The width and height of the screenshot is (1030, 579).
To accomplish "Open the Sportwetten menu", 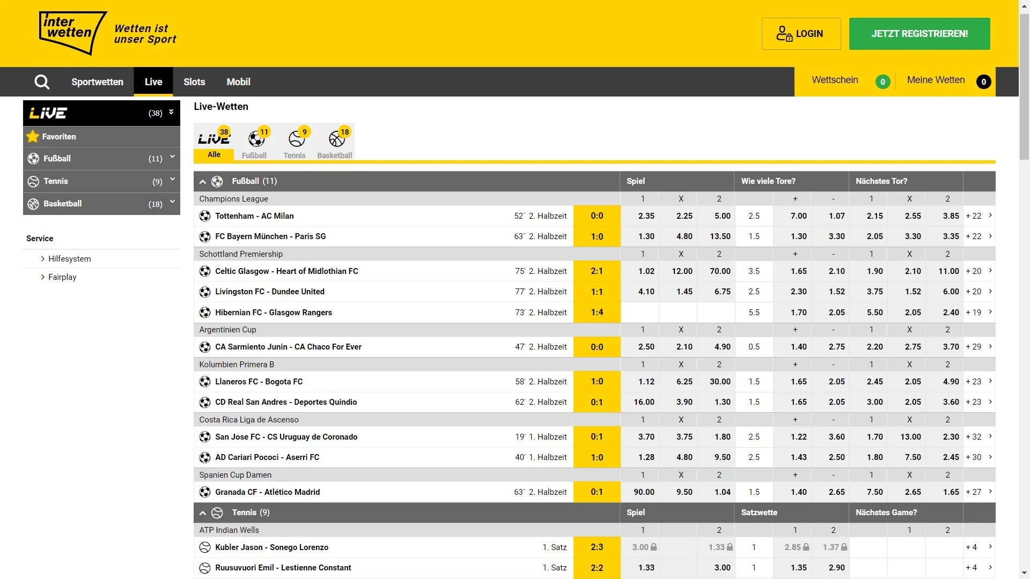I will 97,82.
